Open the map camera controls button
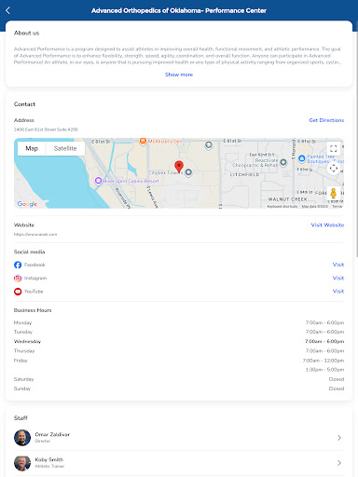358x477 pixels. 334,169
